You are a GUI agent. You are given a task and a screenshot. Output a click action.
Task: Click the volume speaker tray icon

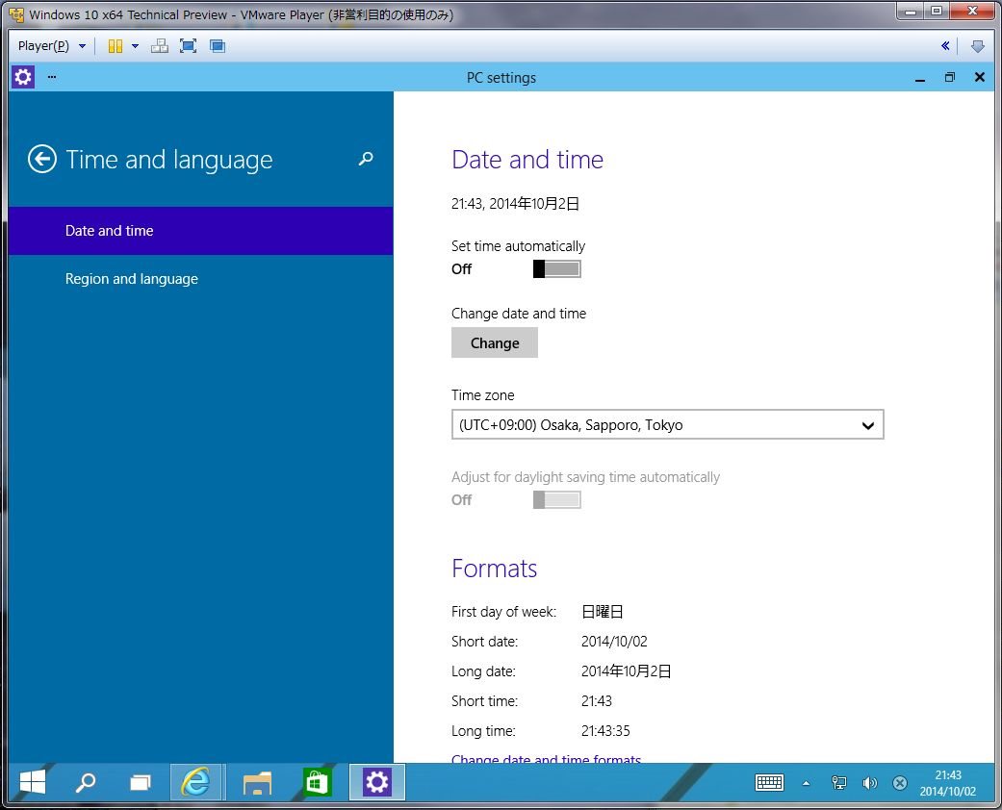(x=869, y=782)
